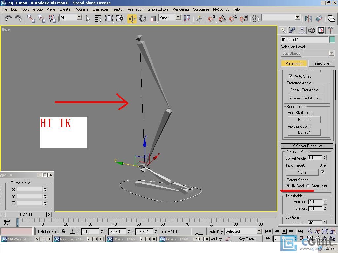Open the Hierarchy command panel
This screenshot has height=253, width=338.
click(x=302, y=30)
